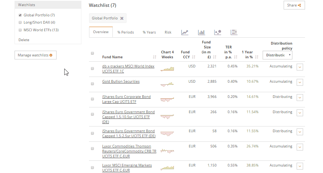Switch to the % Periods tab

point(125,32)
